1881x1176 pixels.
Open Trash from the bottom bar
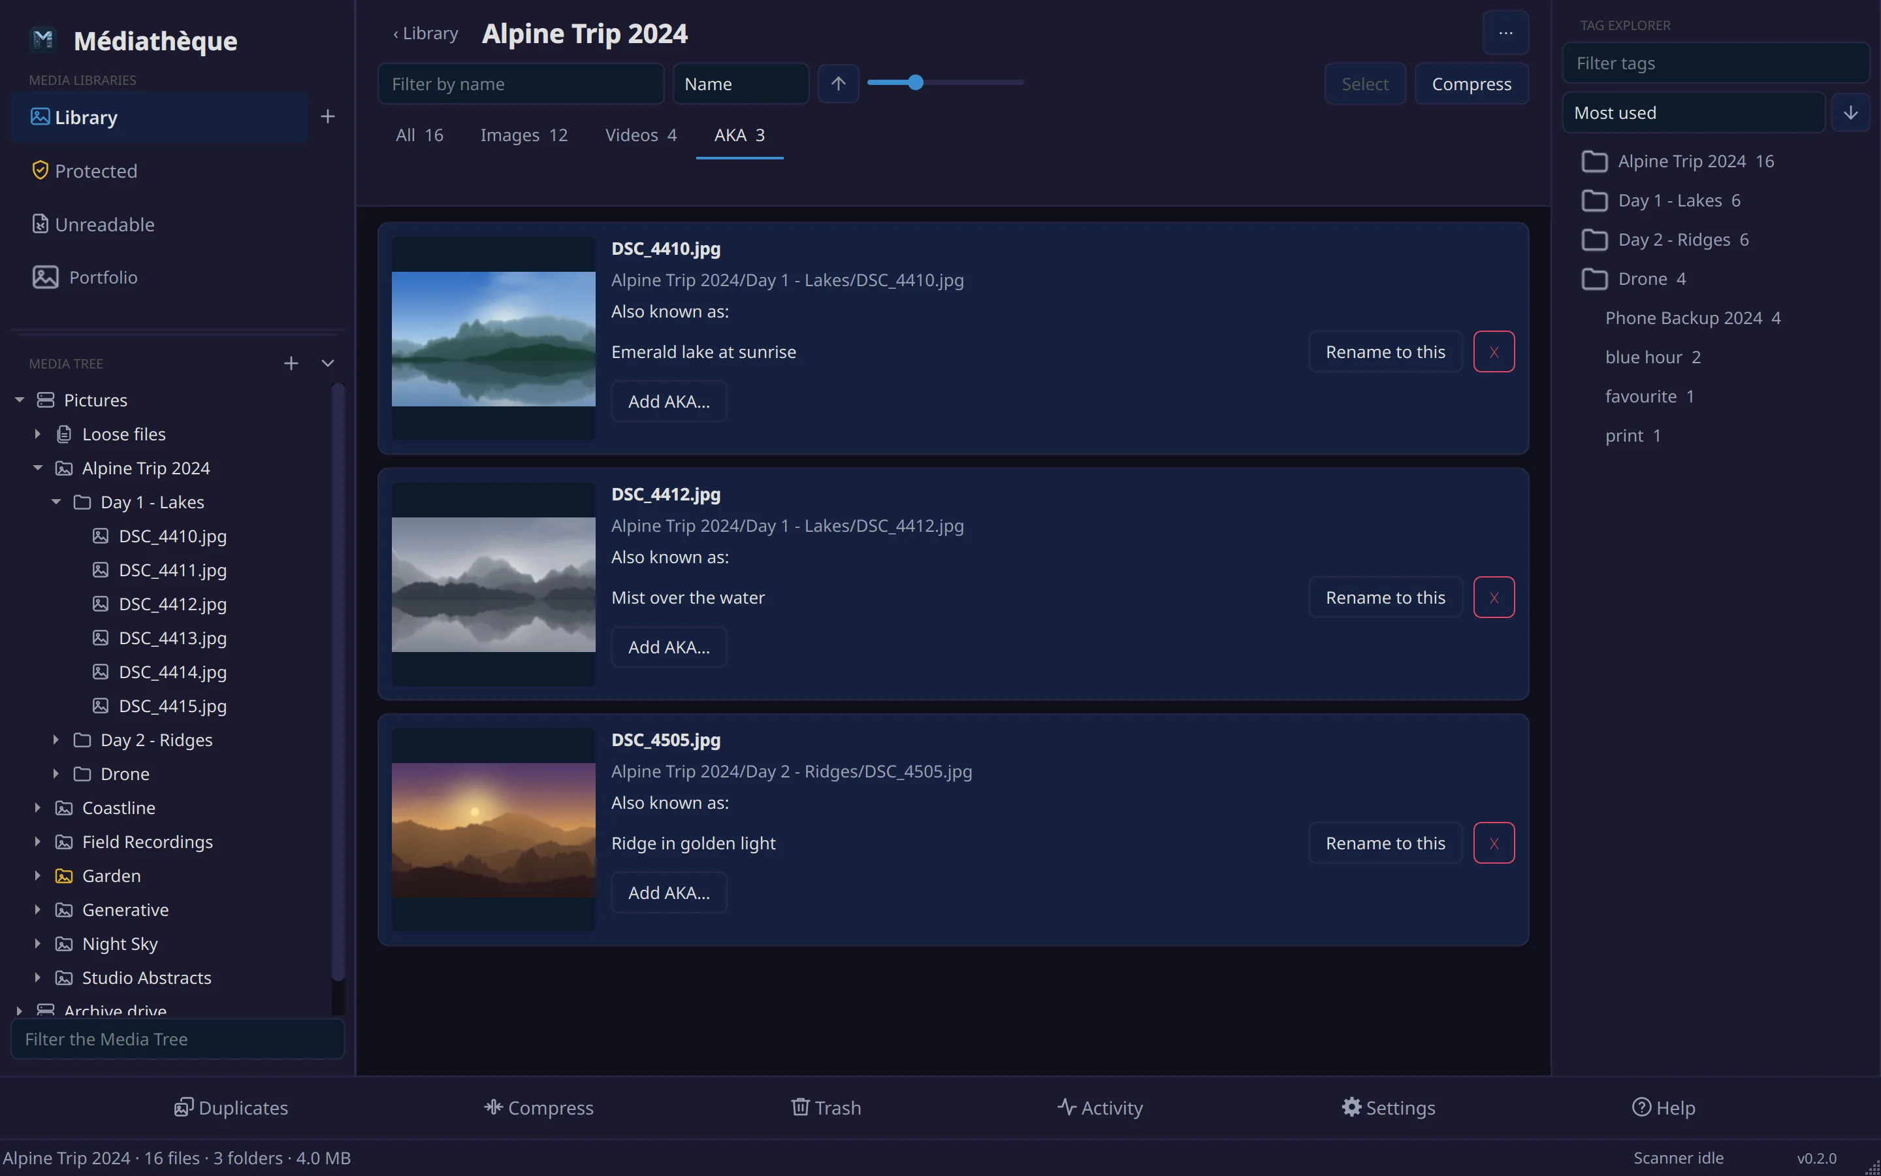[x=826, y=1107]
